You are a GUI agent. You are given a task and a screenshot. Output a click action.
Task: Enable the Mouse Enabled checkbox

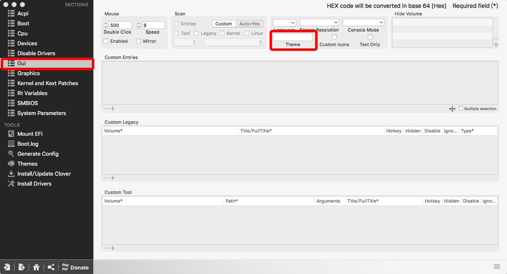coord(106,41)
